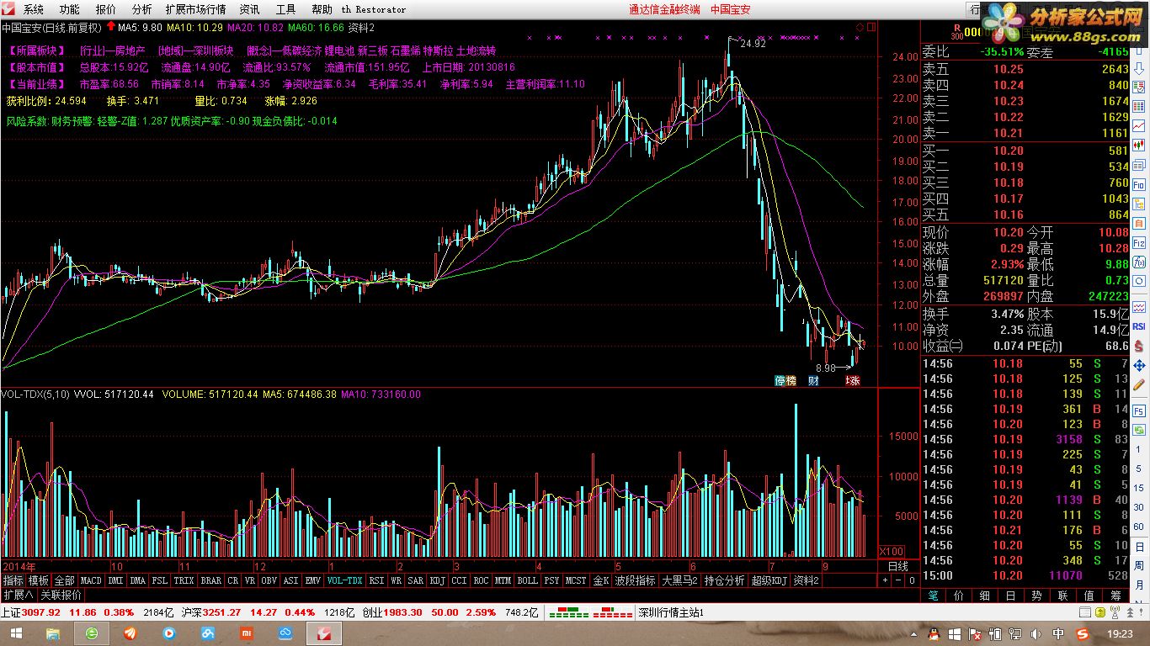Click the antenna signal icon in status bar
Screen dimensions: 1150x646
click(1115, 612)
